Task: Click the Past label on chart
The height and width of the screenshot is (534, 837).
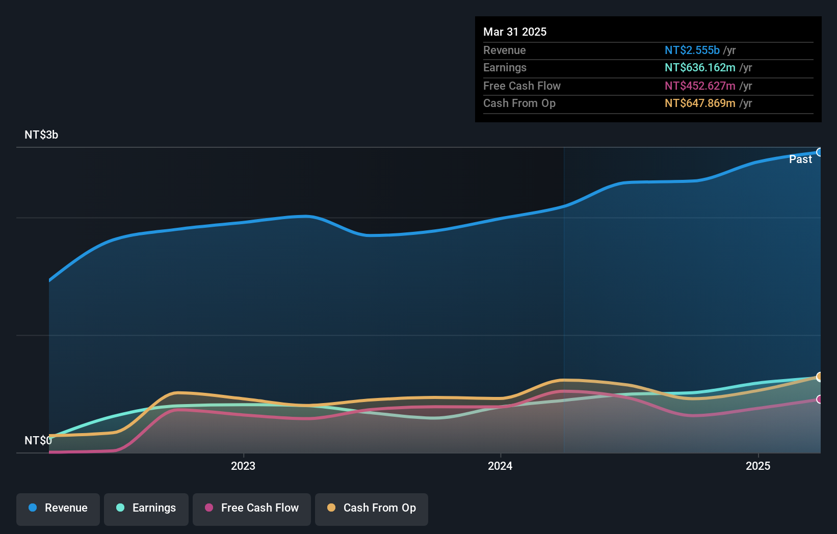Action: (x=800, y=159)
